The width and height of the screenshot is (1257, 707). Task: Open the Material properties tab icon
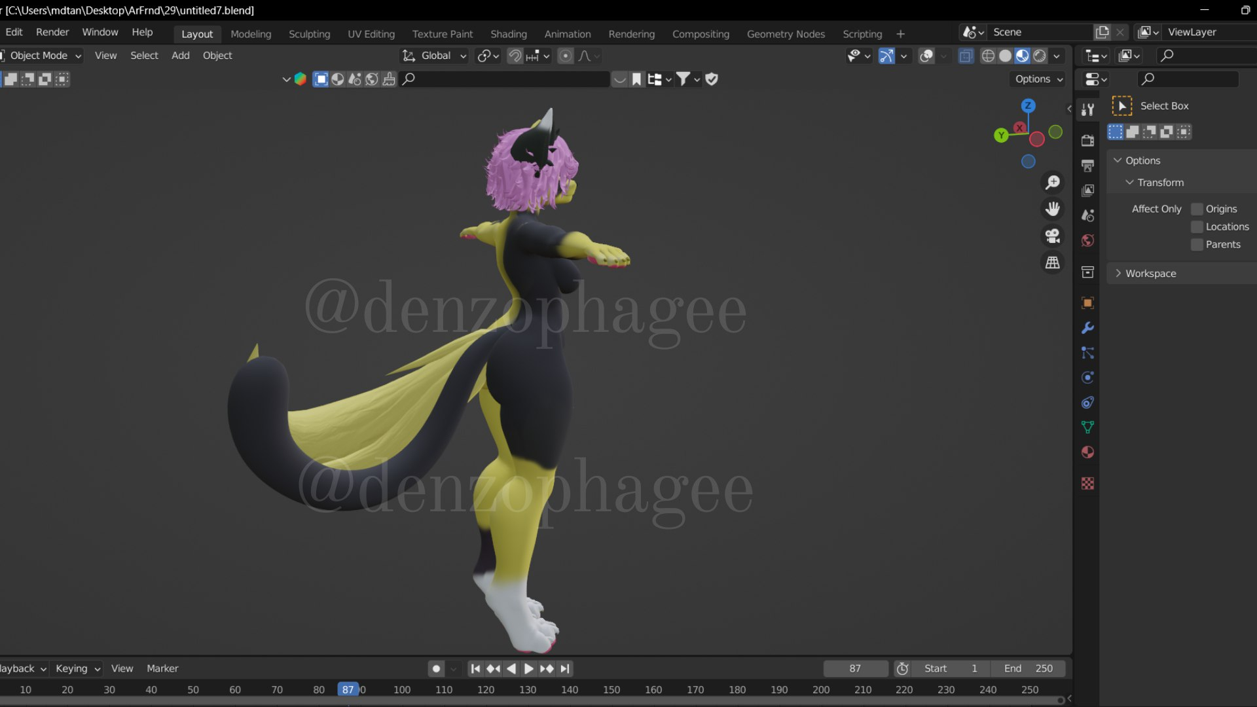1087,452
